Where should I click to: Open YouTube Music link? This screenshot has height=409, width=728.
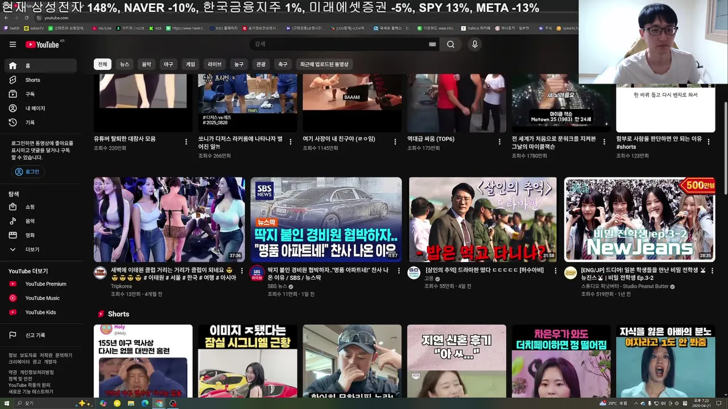click(x=40, y=298)
